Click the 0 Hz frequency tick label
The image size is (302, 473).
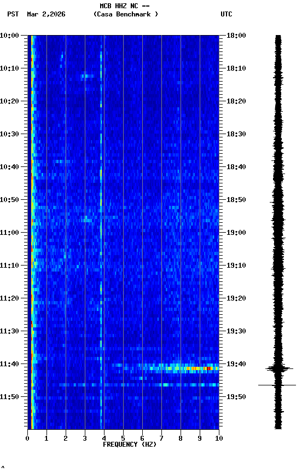pos(27,439)
